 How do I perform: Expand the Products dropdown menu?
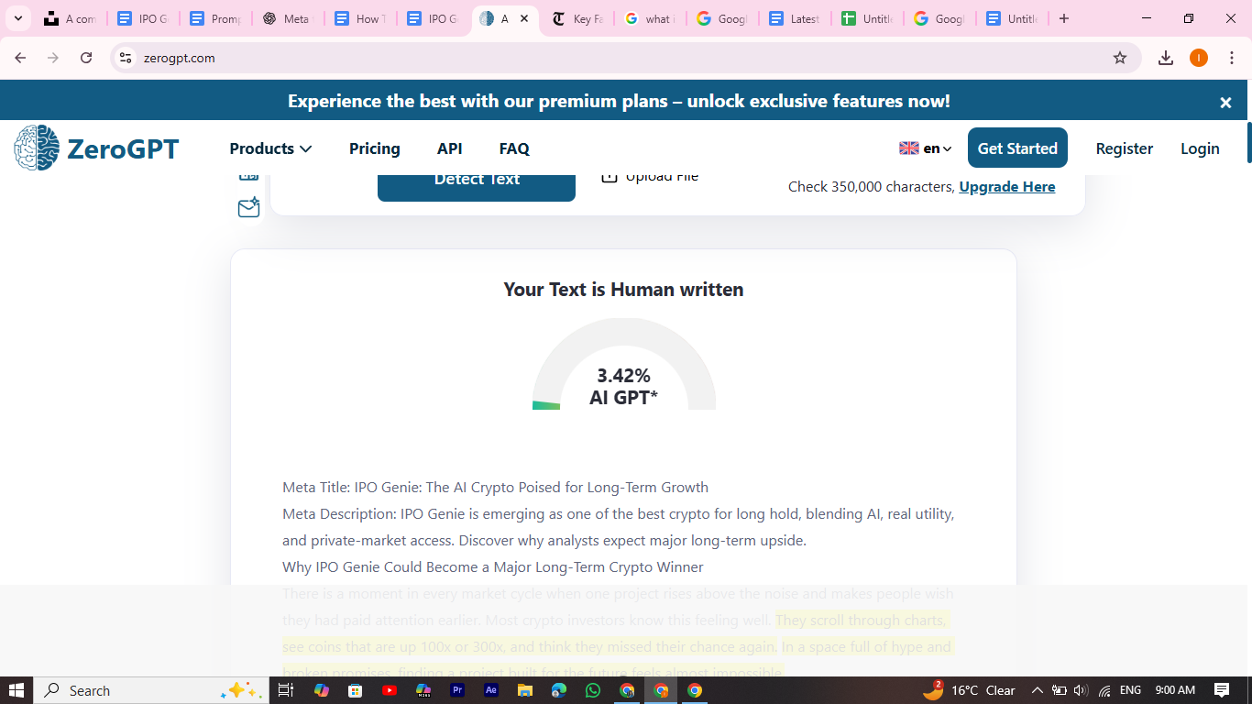(270, 148)
